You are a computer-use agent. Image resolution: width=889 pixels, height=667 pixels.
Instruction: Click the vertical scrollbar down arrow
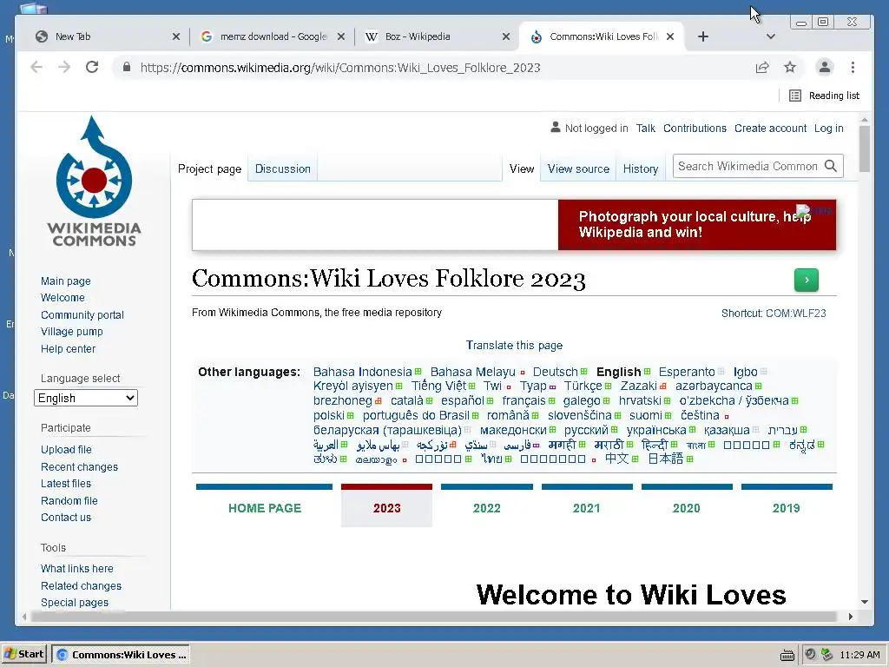point(865,602)
